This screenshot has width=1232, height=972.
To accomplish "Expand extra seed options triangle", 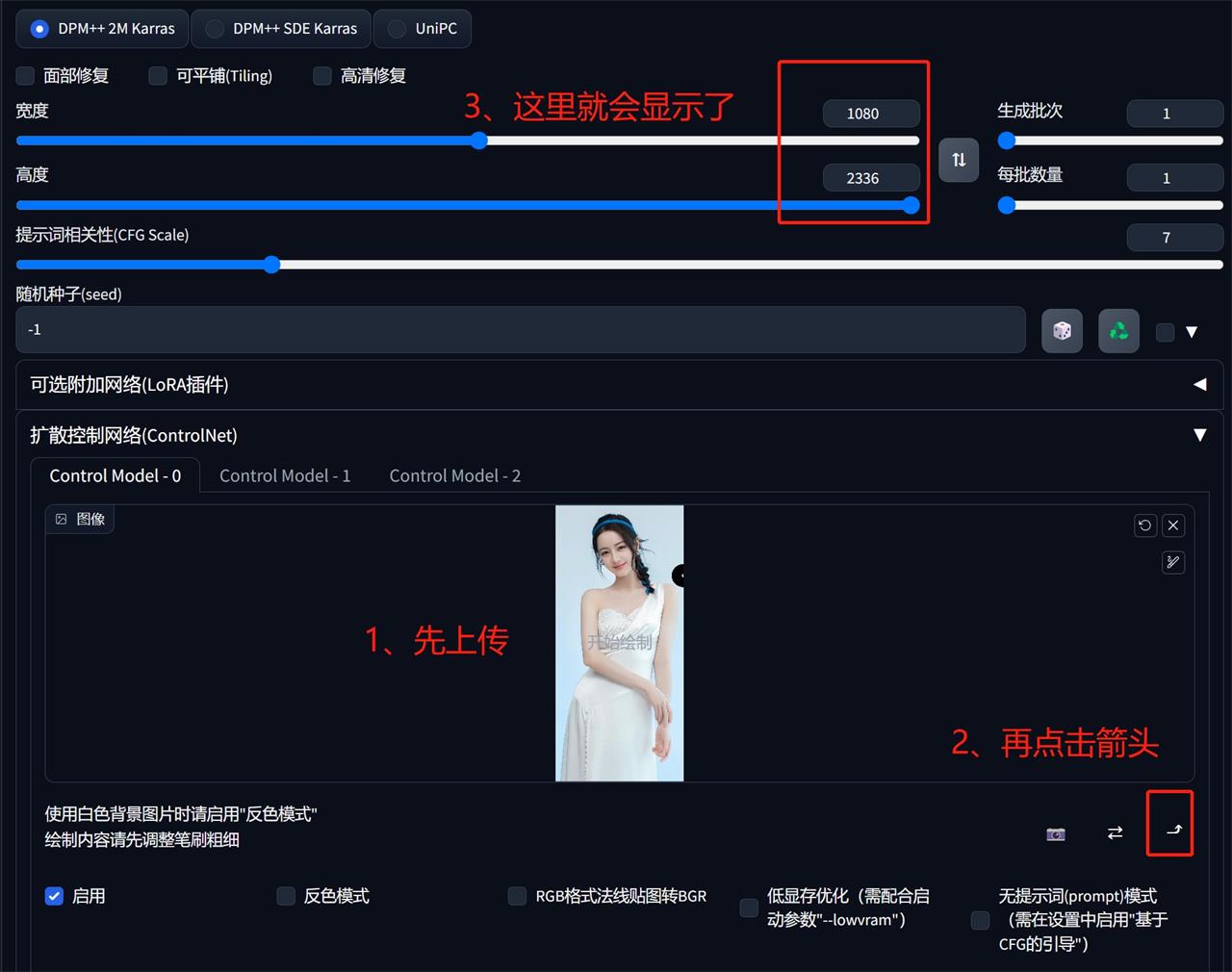I will [1192, 332].
